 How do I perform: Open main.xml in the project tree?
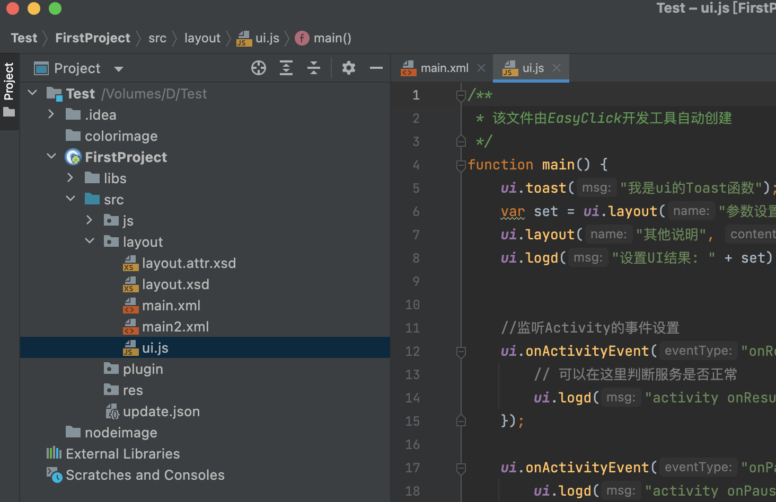coord(171,306)
